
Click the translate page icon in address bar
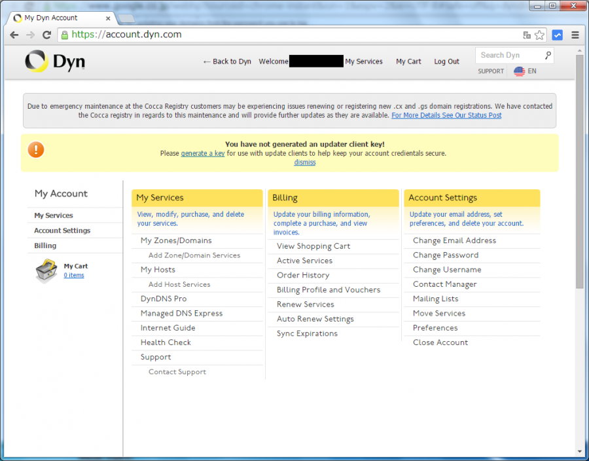pyautogui.click(x=527, y=35)
